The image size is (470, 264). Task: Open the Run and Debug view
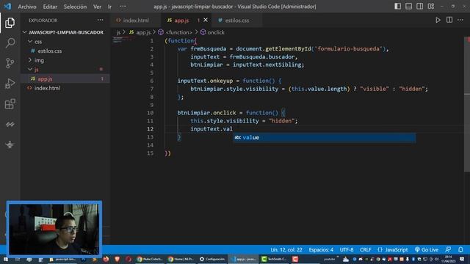pyautogui.click(x=10, y=84)
